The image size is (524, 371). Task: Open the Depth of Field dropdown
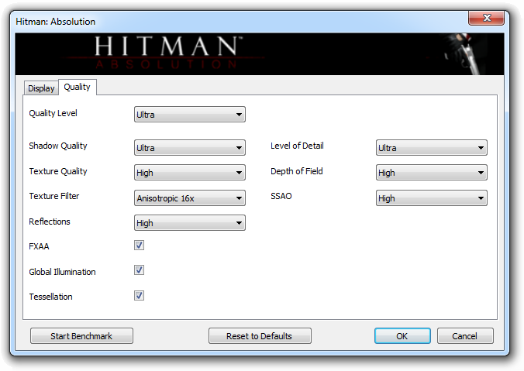click(x=432, y=173)
